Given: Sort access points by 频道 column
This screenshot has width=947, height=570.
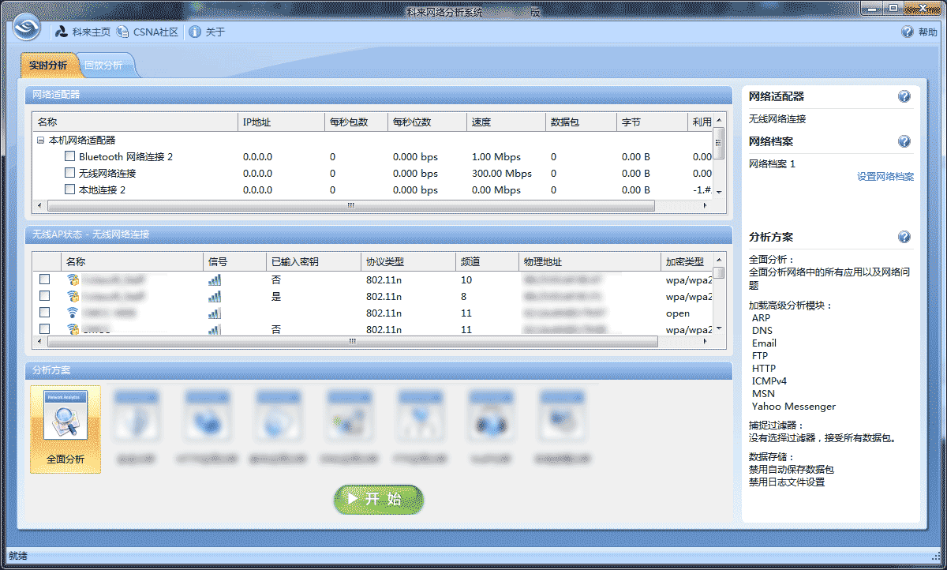Looking at the screenshot, I should [487, 262].
